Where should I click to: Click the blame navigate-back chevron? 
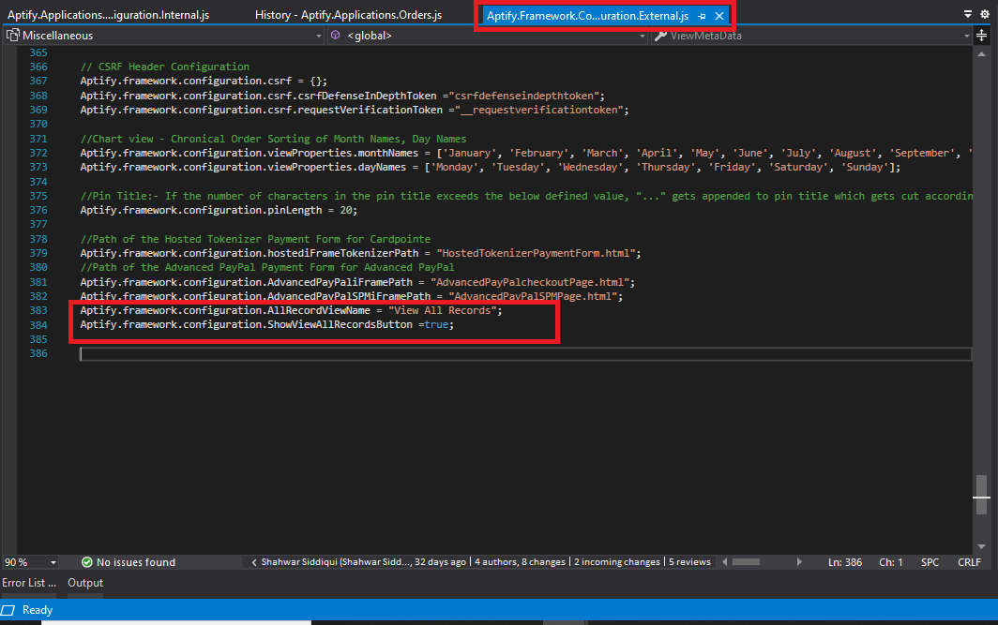[x=254, y=562]
